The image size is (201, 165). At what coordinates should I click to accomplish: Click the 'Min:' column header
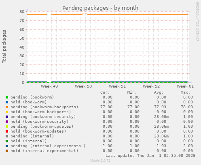[x=132, y=92]
